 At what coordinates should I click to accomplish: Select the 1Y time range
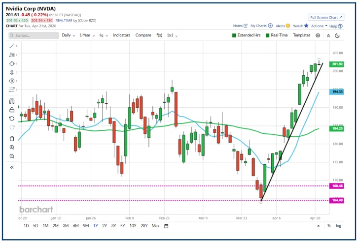96,226
